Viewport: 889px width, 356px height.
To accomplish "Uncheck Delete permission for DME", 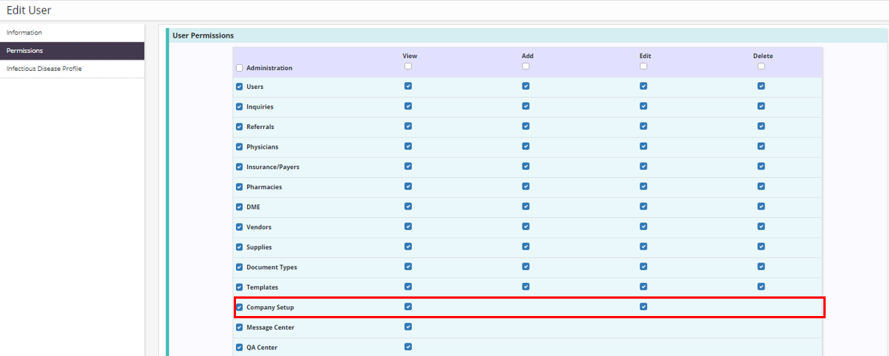I will pos(761,206).
